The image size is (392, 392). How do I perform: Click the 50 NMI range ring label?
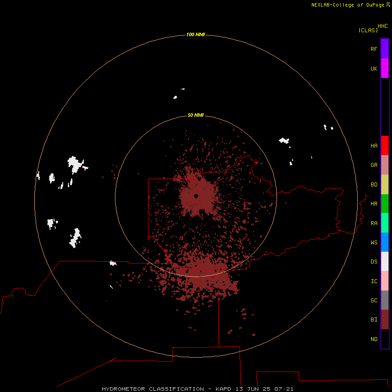pos(196,115)
